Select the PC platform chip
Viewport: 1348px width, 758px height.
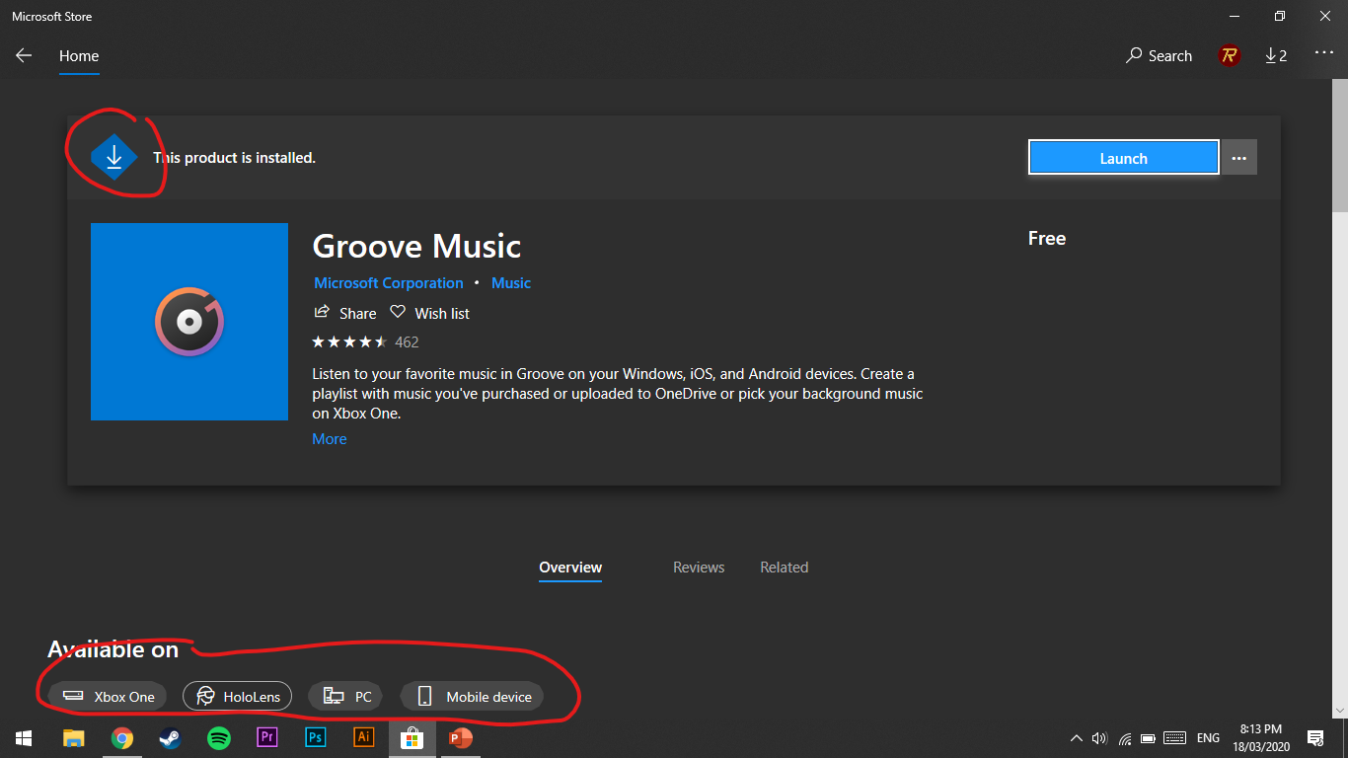coord(347,697)
